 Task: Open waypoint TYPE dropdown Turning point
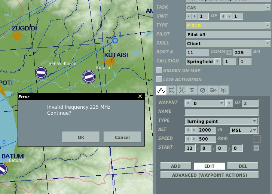(x=221, y=121)
